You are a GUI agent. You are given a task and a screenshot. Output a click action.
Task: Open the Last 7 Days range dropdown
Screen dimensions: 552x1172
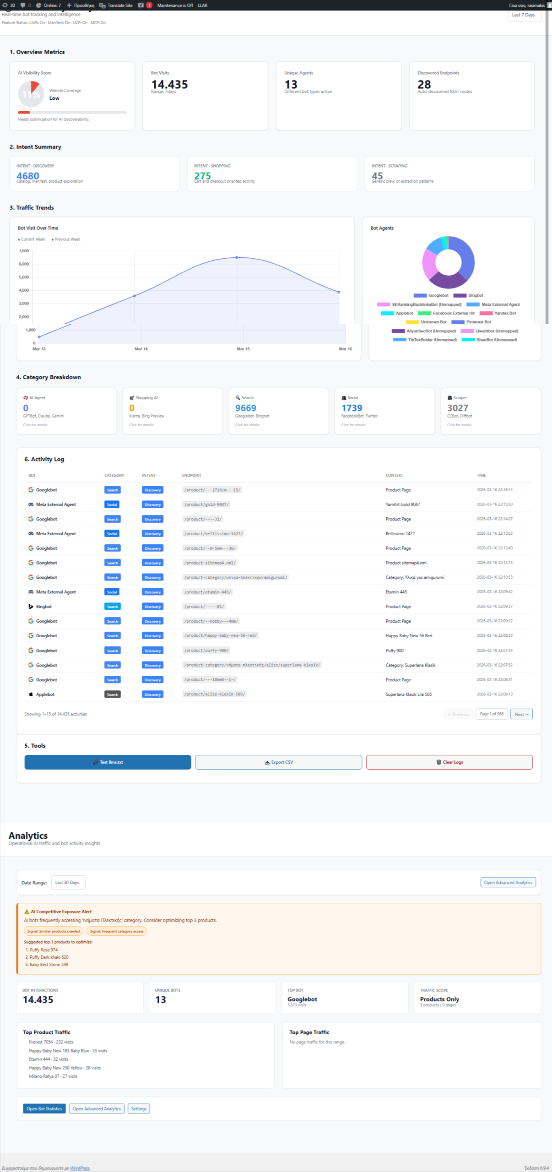pyautogui.click(x=524, y=15)
